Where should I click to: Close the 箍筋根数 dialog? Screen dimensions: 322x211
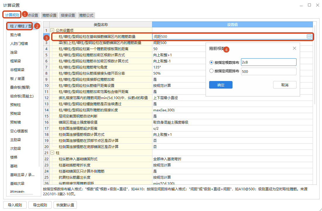(x=294, y=48)
